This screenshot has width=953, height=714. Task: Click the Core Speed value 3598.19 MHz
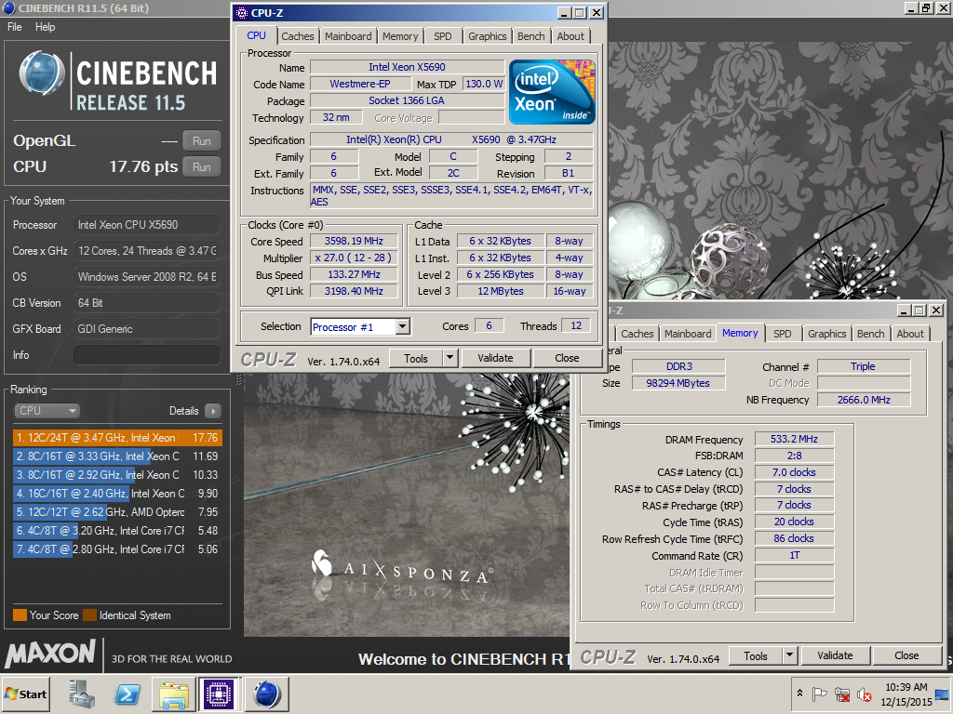(354, 241)
